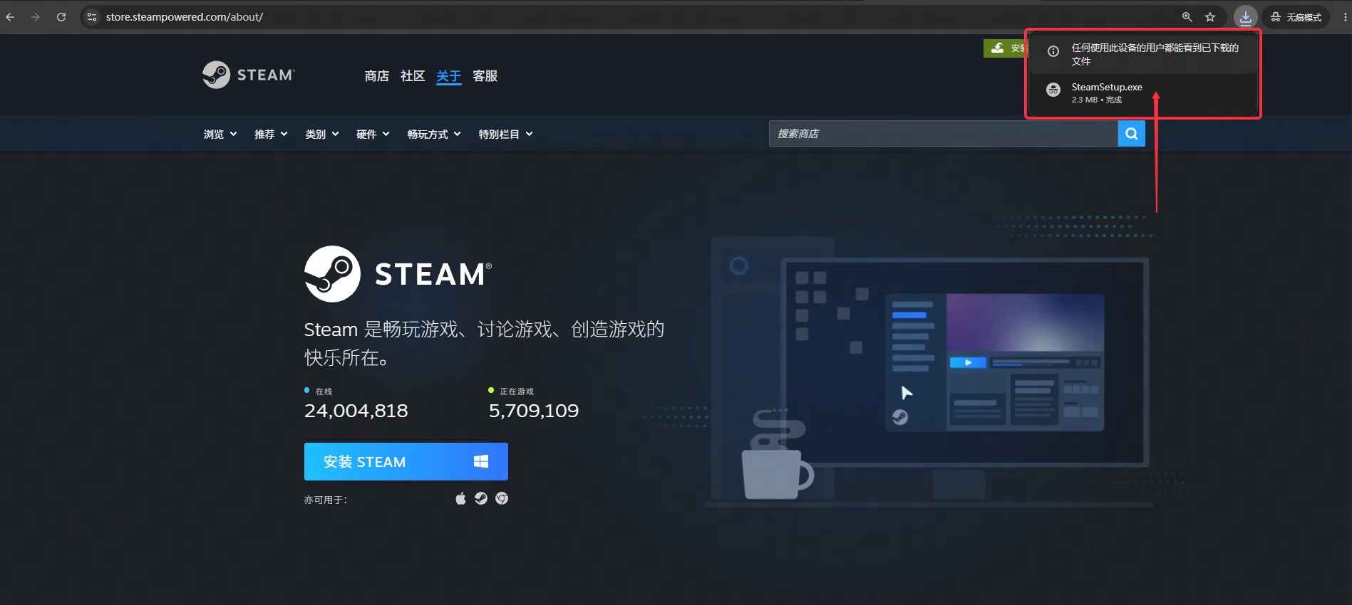Click the incognito mode 无痕模式 indicator
This screenshot has width=1352, height=605.
[x=1296, y=17]
